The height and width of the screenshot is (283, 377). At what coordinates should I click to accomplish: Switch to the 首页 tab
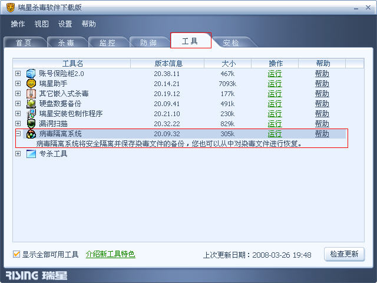[x=24, y=42]
